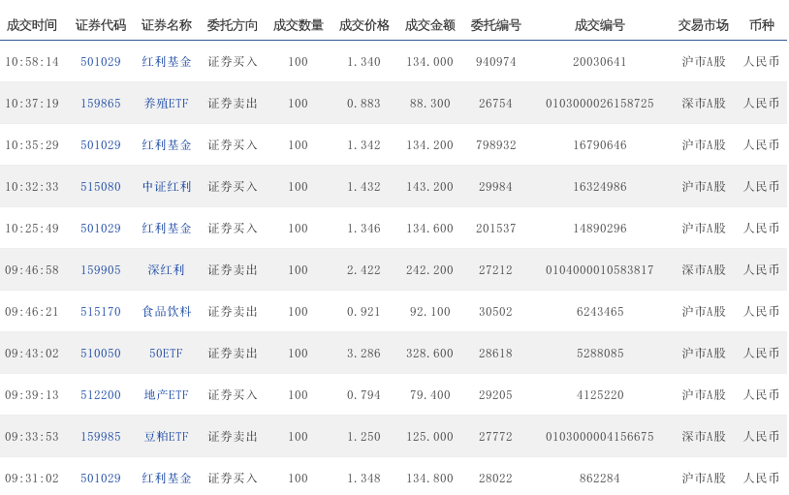Open 红利基金 in the 10:25:49 row
The width and height of the screenshot is (789, 495).
pyautogui.click(x=167, y=229)
